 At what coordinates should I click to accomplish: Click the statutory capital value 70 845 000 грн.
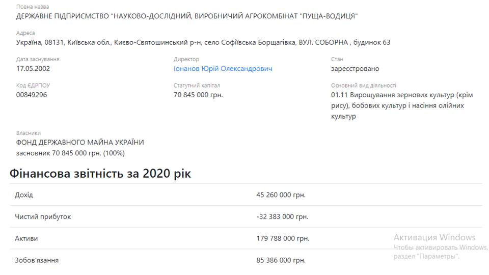click(x=198, y=95)
